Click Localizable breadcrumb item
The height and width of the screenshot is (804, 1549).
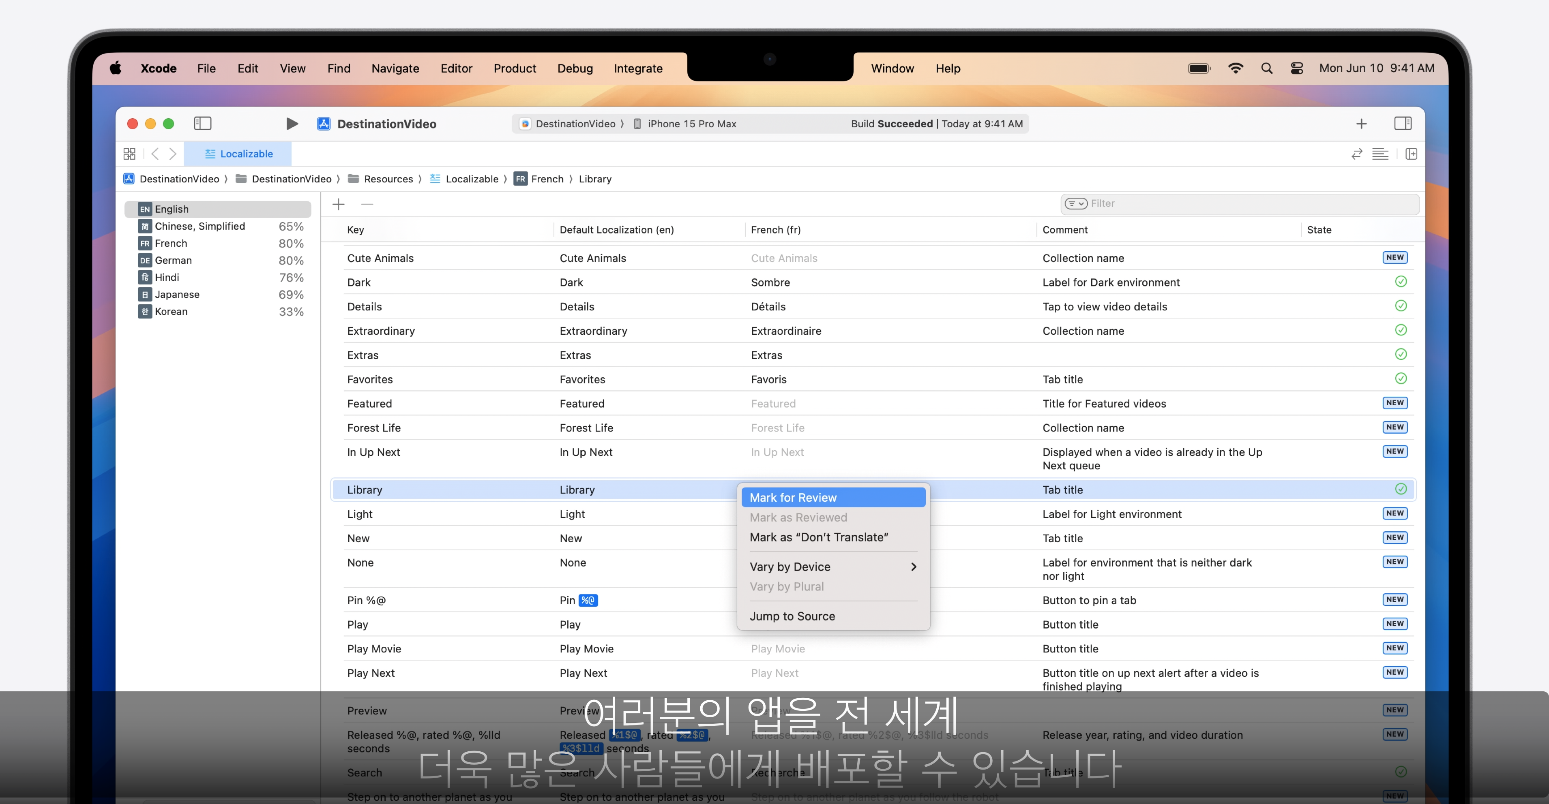click(x=464, y=179)
